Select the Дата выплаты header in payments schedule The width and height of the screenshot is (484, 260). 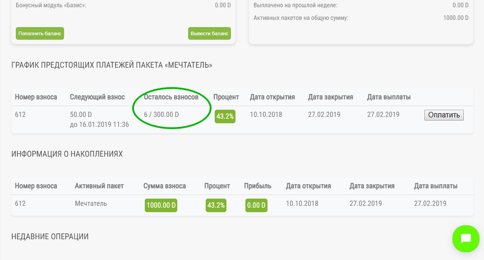click(389, 97)
